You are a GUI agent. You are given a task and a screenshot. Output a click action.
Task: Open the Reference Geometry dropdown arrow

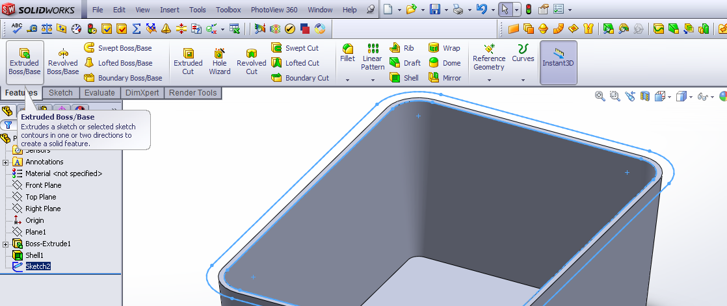point(489,81)
